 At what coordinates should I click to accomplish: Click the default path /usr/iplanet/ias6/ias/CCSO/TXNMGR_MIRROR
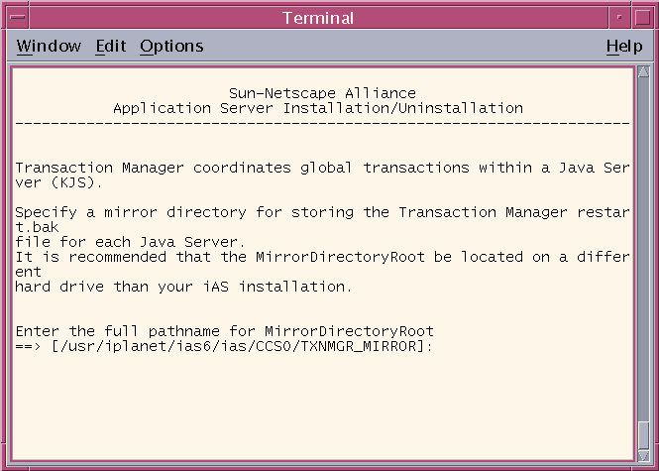238,346
